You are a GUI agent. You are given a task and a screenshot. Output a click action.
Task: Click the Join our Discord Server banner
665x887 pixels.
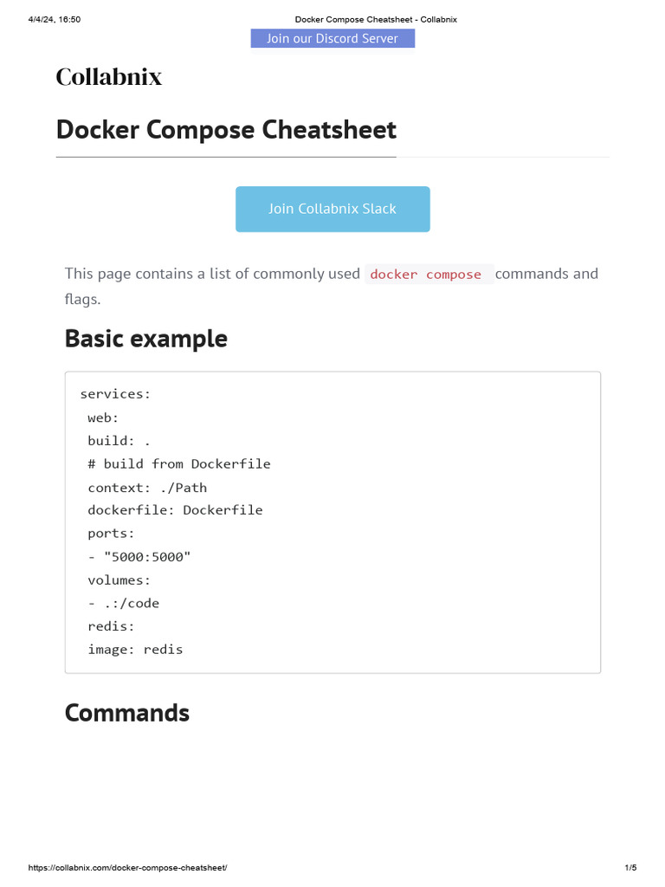[x=332, y=39]
